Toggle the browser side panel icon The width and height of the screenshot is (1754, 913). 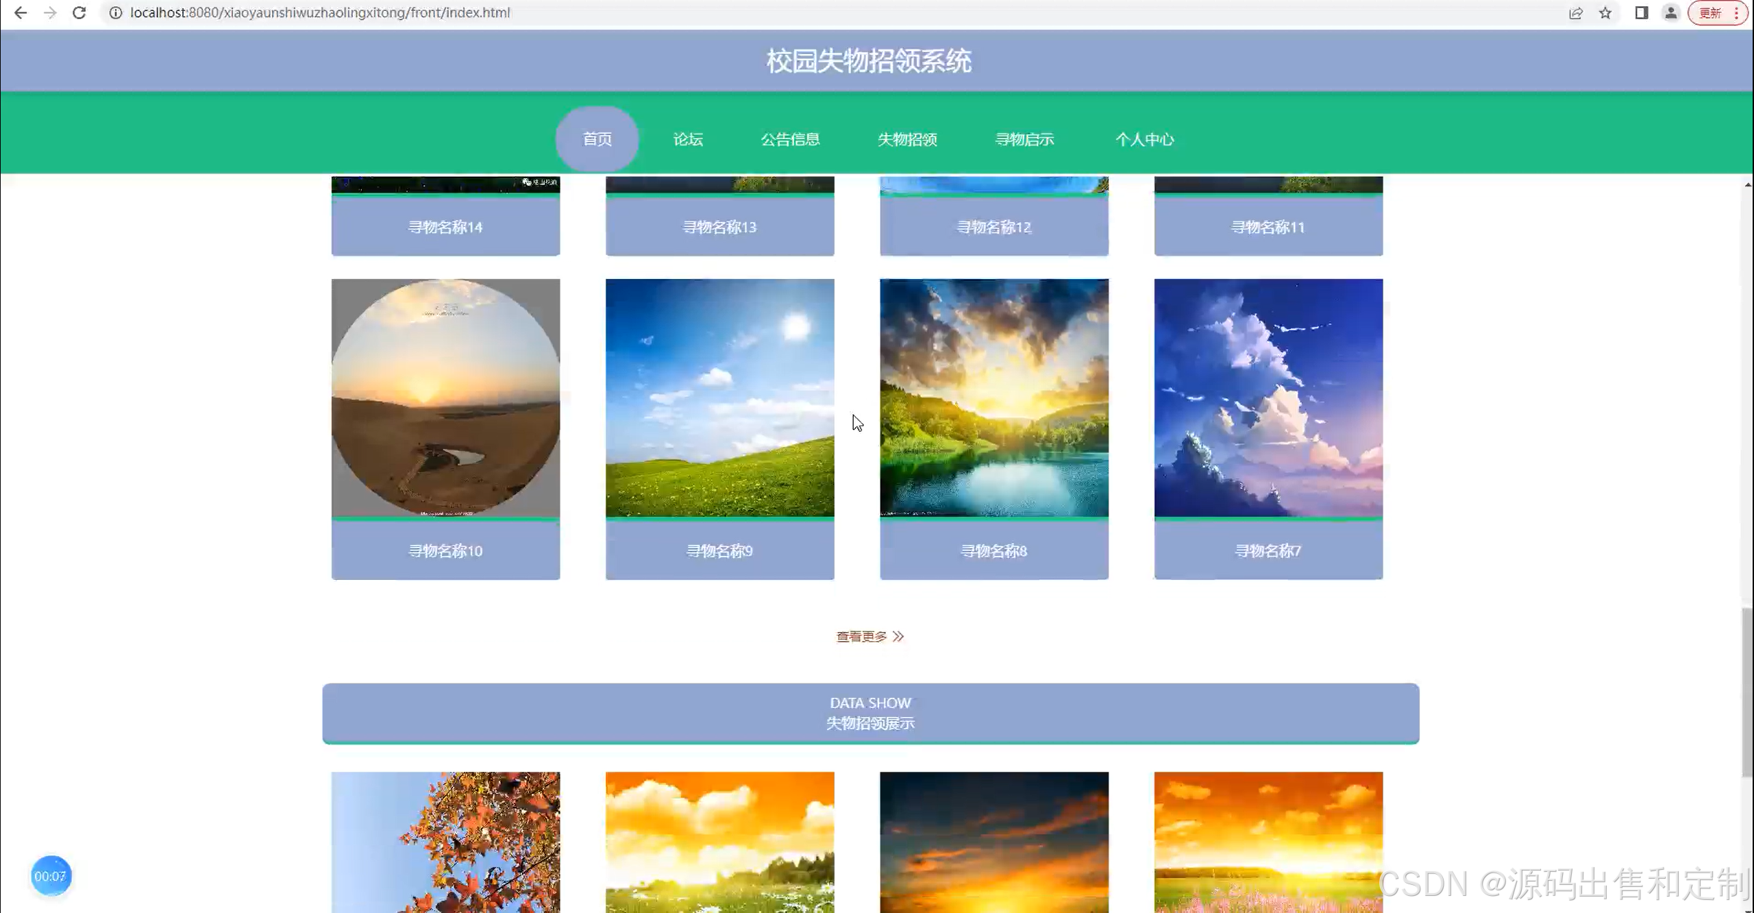[1641, 12]
